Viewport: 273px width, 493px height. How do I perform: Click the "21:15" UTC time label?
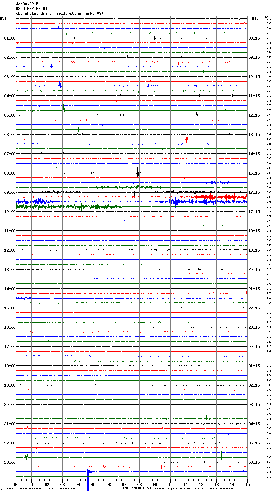pos(254,289)
